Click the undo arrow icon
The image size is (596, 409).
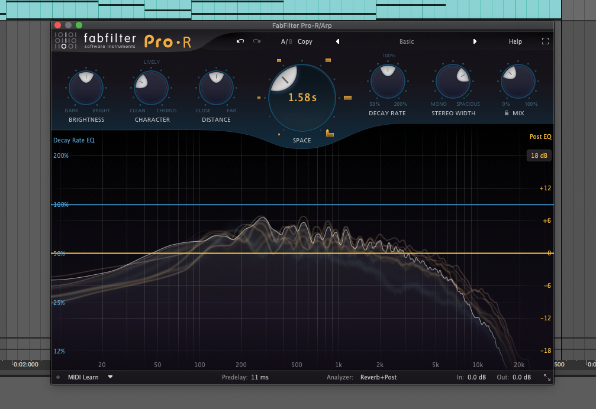[x=240, y=41]
